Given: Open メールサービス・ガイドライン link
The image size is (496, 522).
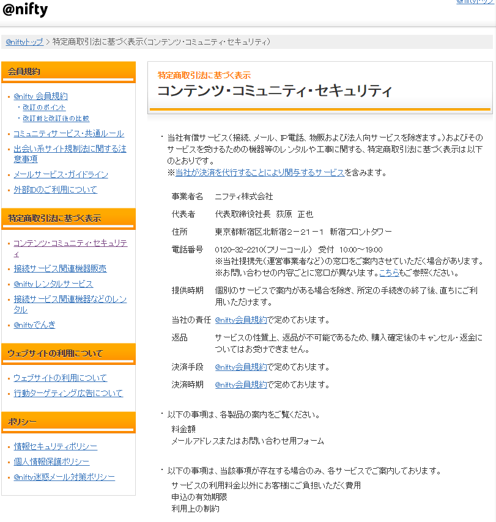Looking at the screenshot, I should click(61, 174).
